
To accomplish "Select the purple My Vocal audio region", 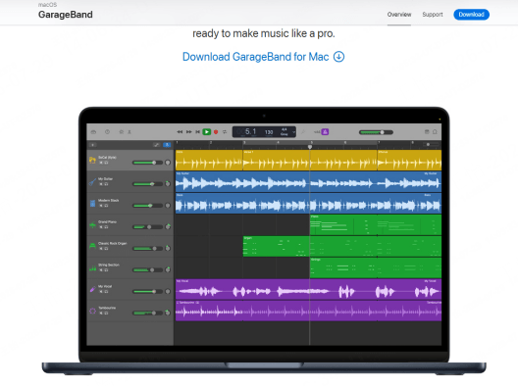I will (x=309, y=289).
